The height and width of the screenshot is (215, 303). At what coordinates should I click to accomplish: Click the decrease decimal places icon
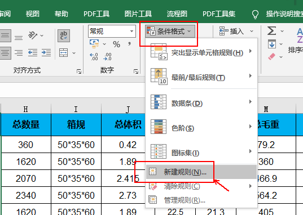[x=107, y=57]
